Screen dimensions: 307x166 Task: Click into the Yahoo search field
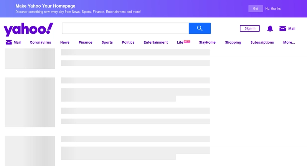pos(125,28)
